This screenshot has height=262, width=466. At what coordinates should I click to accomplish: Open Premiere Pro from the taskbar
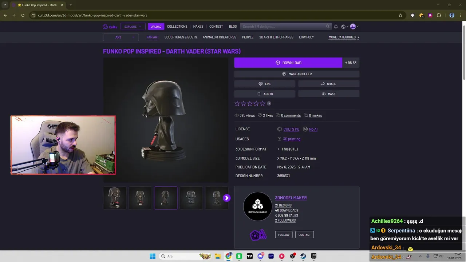click(x=271, y=256)
